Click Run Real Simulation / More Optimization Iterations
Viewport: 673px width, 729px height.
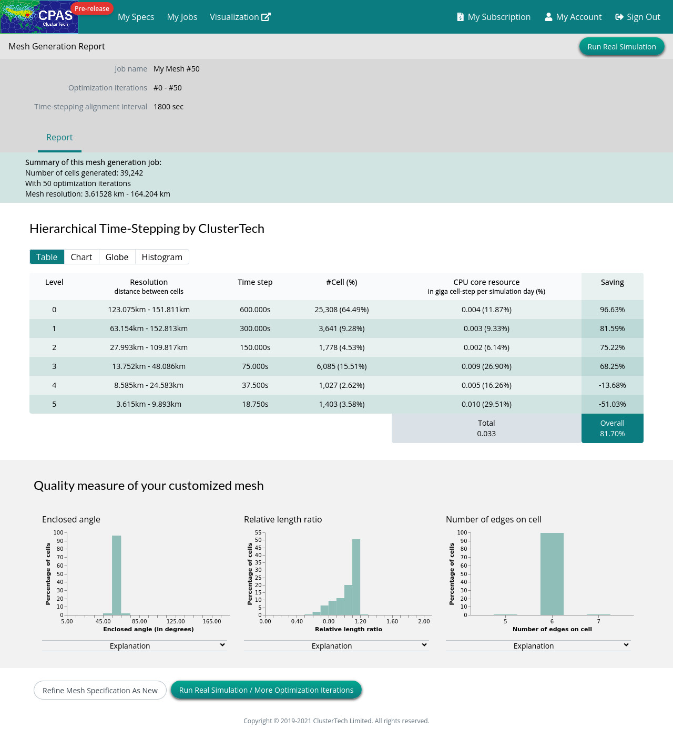(266, 690)
